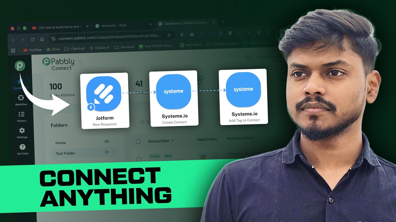Screen dimensions: 396x222
Task: Go back with the browser back arrow
Action: (x=13, y=39)
